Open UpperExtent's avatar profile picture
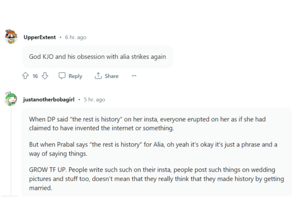292x219 pixels. click(x=11, y=37)
